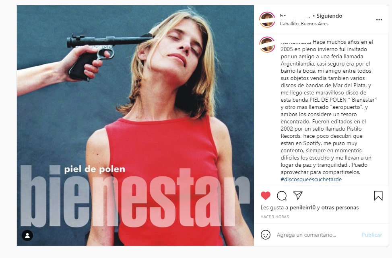Show tagged people icon on photo
Screen dimensions: 392x258
pos(27,235)
